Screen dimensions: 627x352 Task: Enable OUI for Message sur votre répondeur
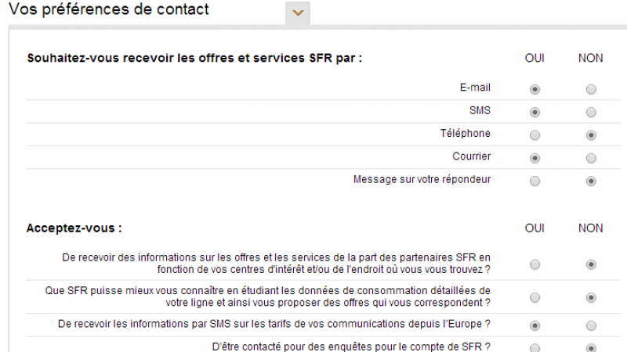click(535, 181)
